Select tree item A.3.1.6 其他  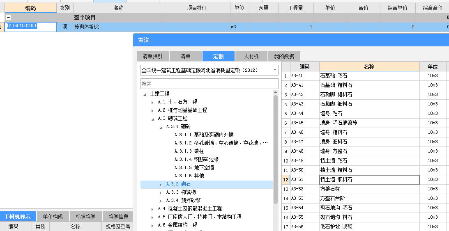(x=189, y=176)
